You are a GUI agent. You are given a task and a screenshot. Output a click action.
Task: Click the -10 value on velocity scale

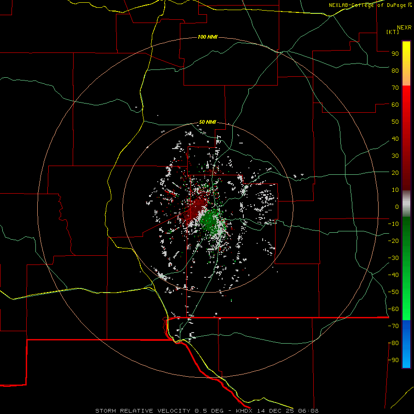pyautogui.click(x=393, y=224)
